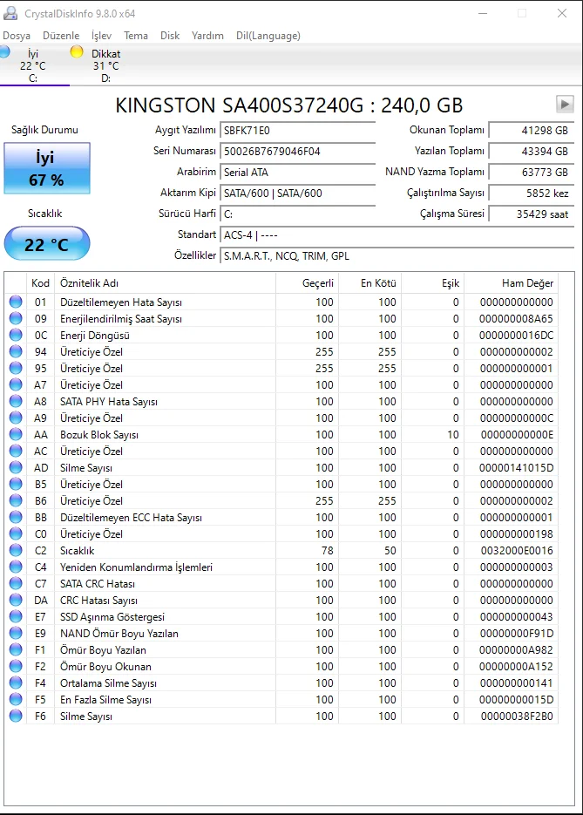This screenshot has height=815, width=583.
Task: Click status orb for attribute F6 row
Action: point(16,716)
